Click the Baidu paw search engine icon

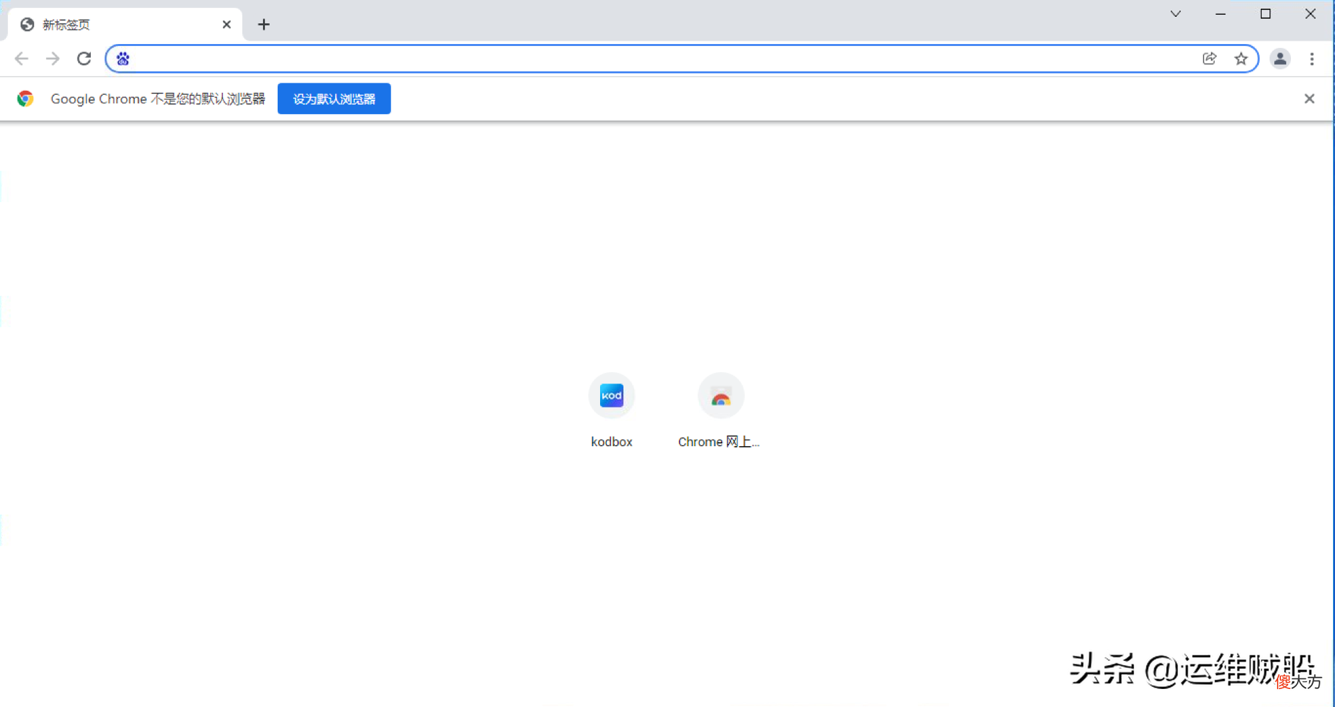pos(123,59)
